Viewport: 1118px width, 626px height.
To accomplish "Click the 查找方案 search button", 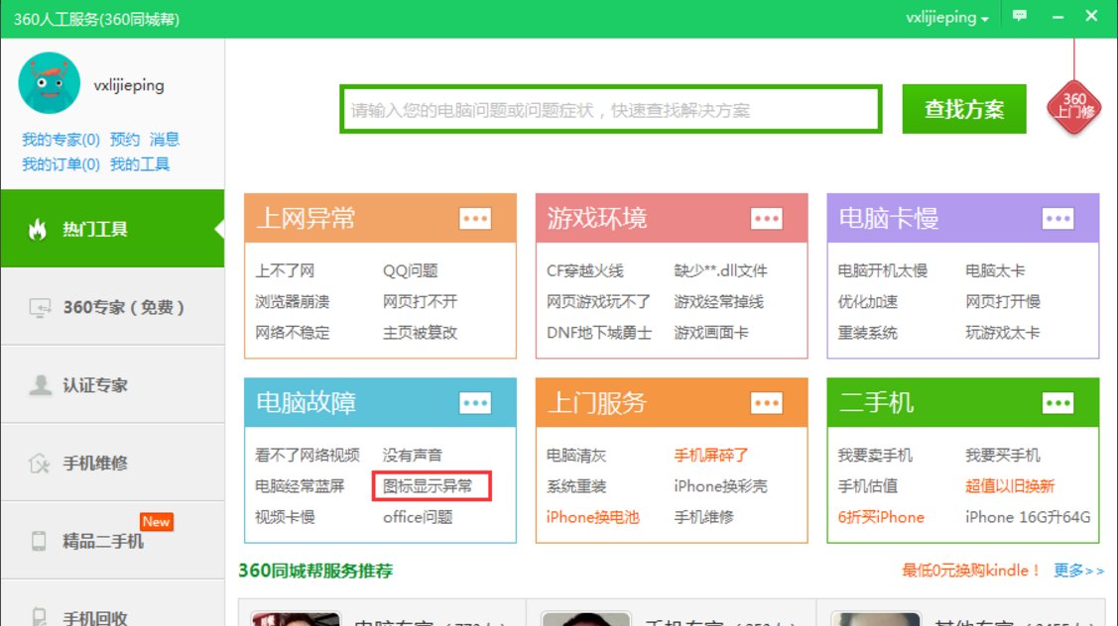I will point(962,109).
